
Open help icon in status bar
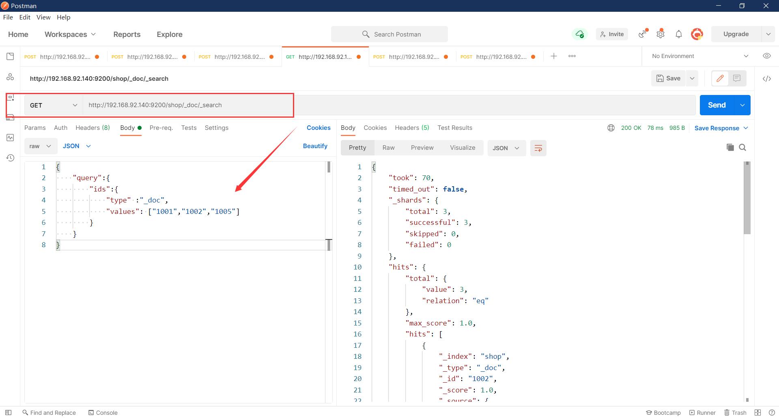pyautogui.click(x=772, y=412)
